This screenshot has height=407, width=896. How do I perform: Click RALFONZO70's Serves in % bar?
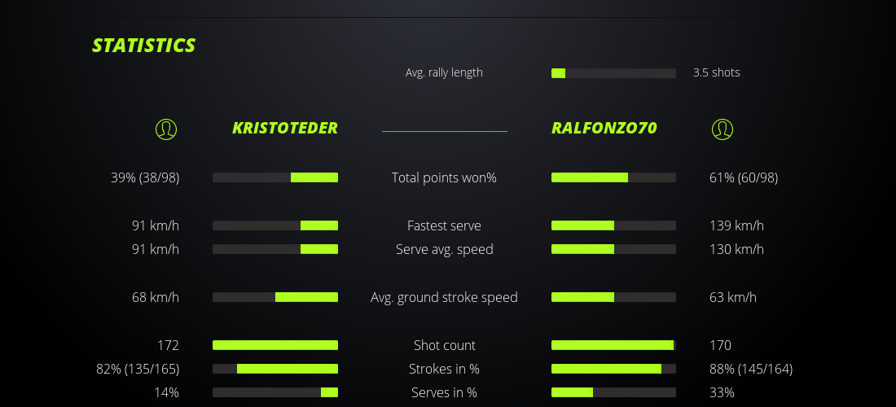click(613, 392)
